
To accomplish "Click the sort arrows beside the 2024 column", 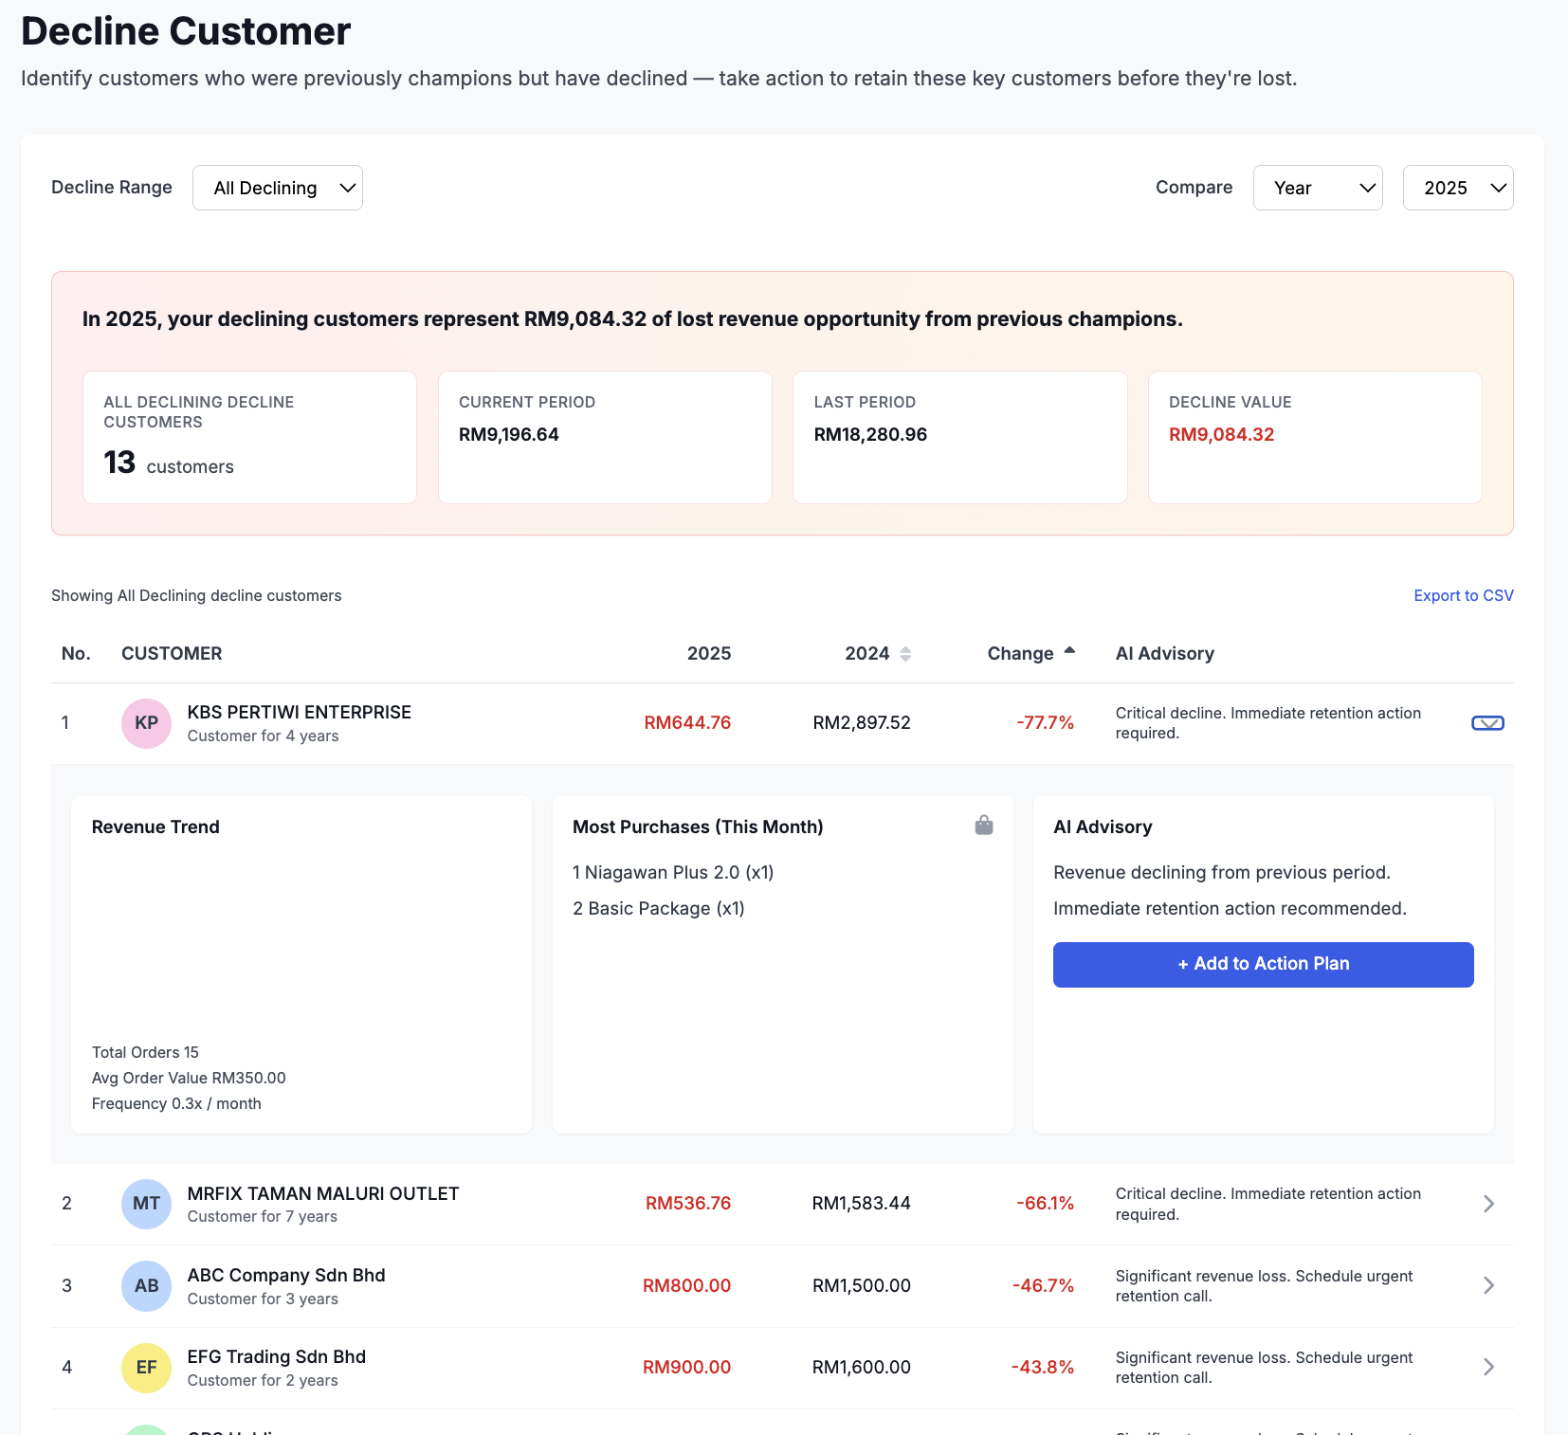I will point(905,653).
